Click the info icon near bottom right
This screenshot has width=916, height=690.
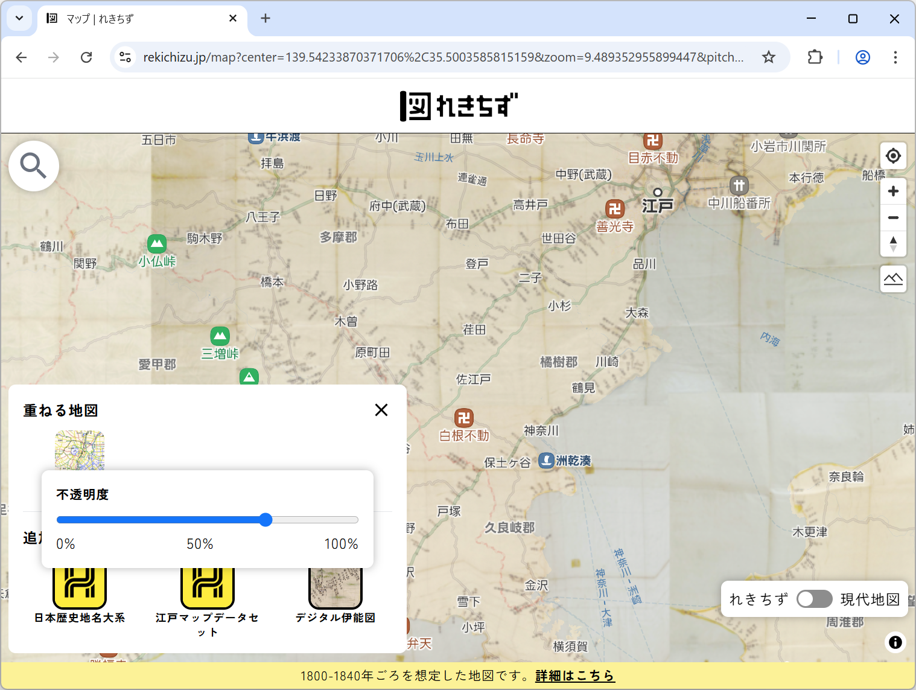click(x=895, y=643)
